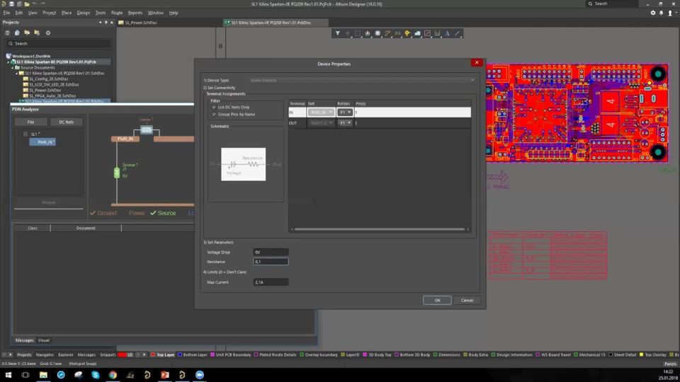Click the Resistance input field
Viewport: 680px width, 382px height.
271,262
